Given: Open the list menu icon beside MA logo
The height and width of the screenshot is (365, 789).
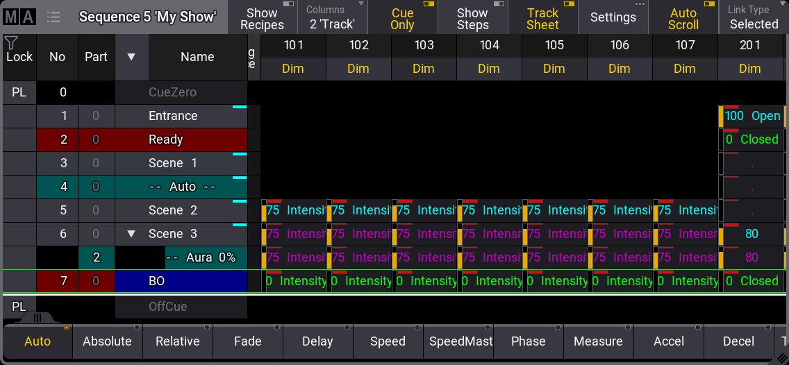Looking at the screenshot, I should [53, 17].
